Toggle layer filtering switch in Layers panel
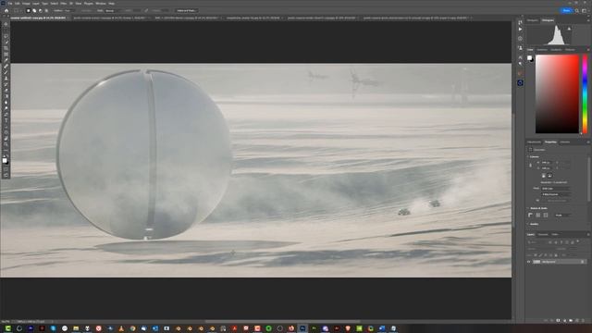The image size is (592, 333). pos(578,241)
